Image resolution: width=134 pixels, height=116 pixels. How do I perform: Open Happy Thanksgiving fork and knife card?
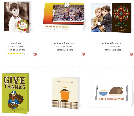point(111,93)
